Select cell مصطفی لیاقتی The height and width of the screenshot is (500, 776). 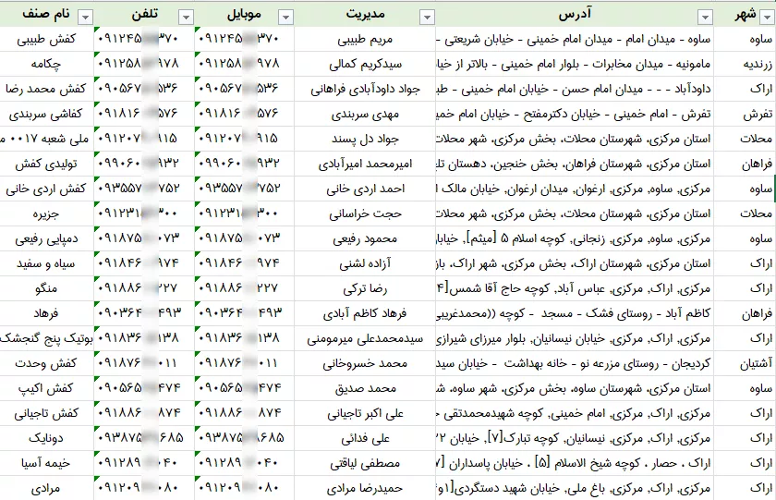pyautogui.click(x=365, y=463)
